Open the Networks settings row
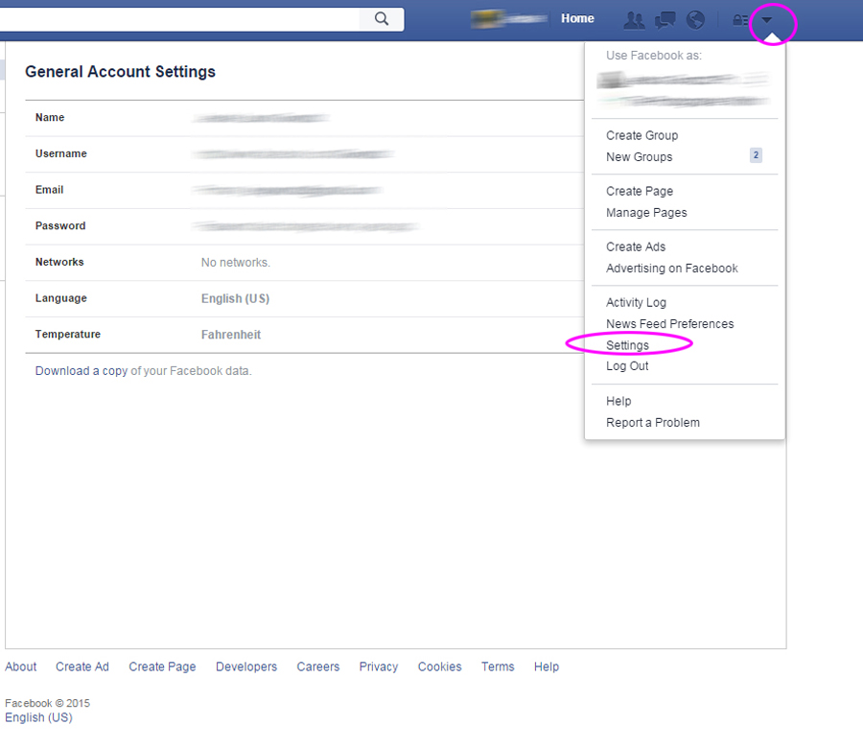 click(304, 263)
